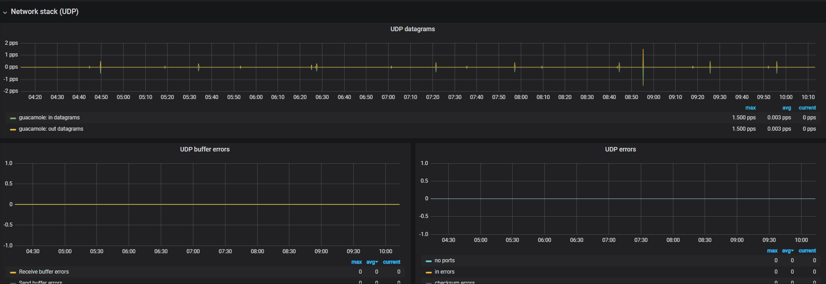This screenshot has height=284, width=826.
Task: Sort UDP buffer errors legend by max
Action: click(x=356, y=262)
